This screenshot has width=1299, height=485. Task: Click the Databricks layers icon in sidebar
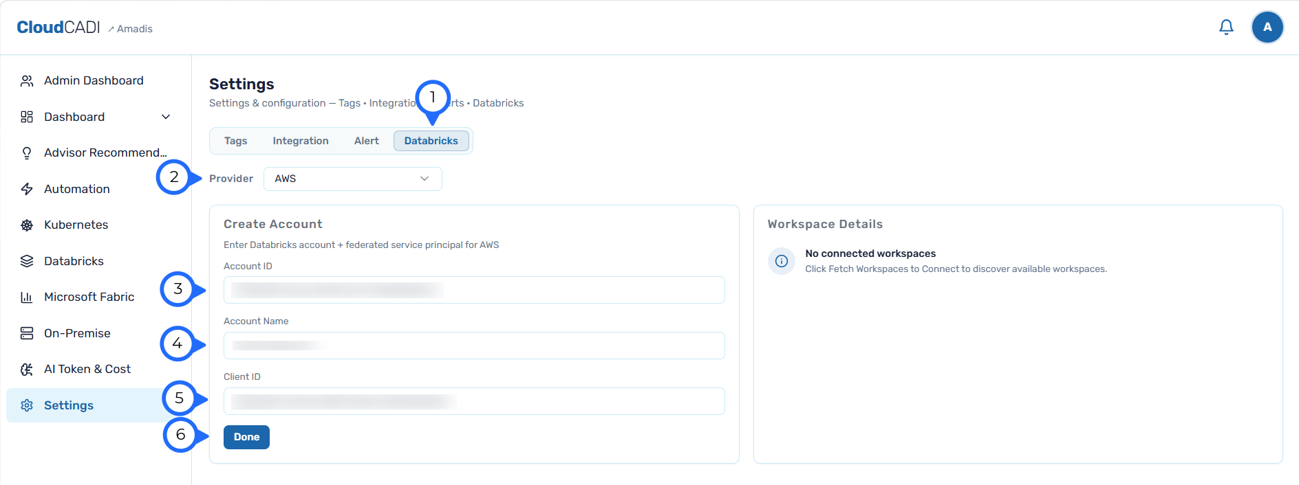point(27,261)
